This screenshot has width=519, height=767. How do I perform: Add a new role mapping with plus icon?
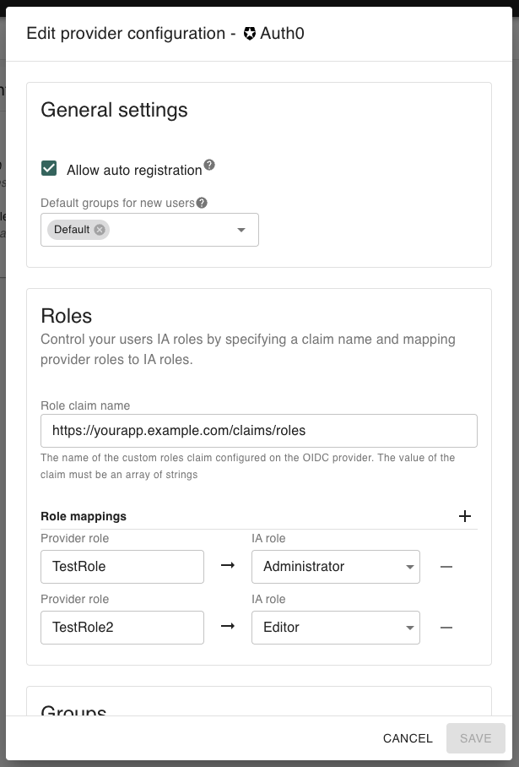click(464, 516)
